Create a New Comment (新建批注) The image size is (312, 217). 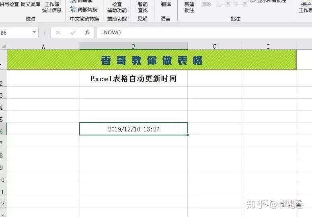click(x=189, y=7)
